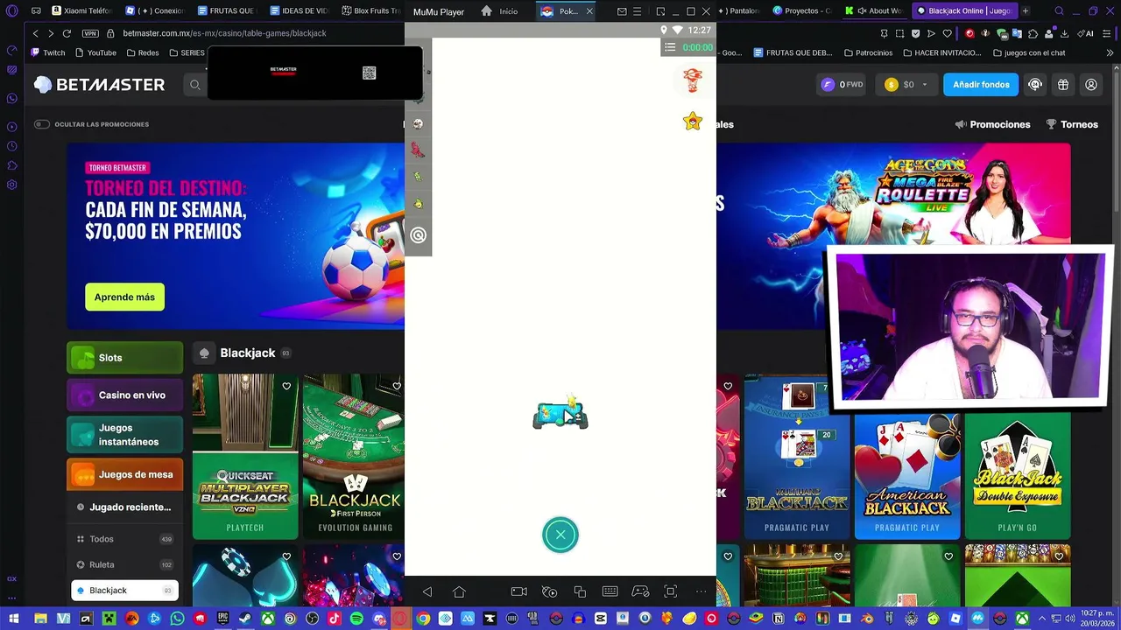Choose Blackjack filter in sidebar
This screenshot has width=1121, height=630.
124,591
